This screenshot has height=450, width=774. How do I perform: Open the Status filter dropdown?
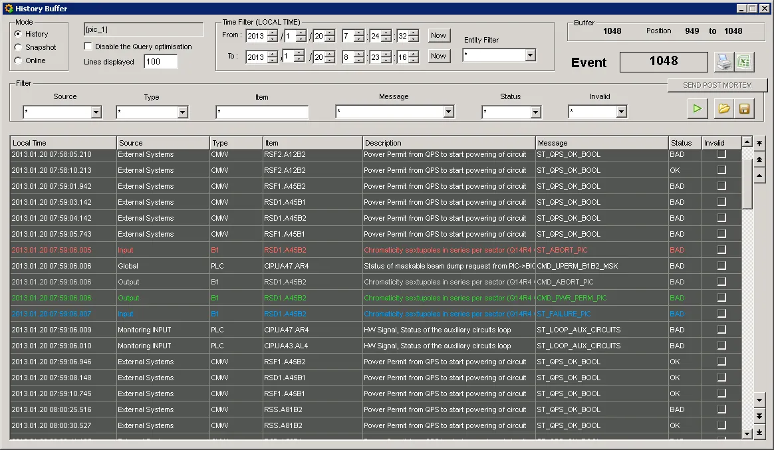(x=535, y=113)
